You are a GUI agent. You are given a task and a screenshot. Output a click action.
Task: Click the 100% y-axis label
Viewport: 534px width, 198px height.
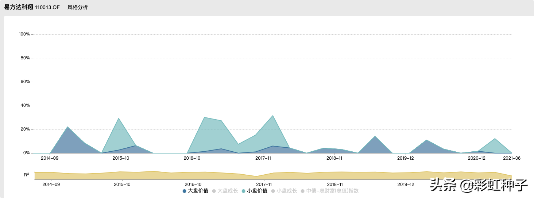tap(24, 34)
